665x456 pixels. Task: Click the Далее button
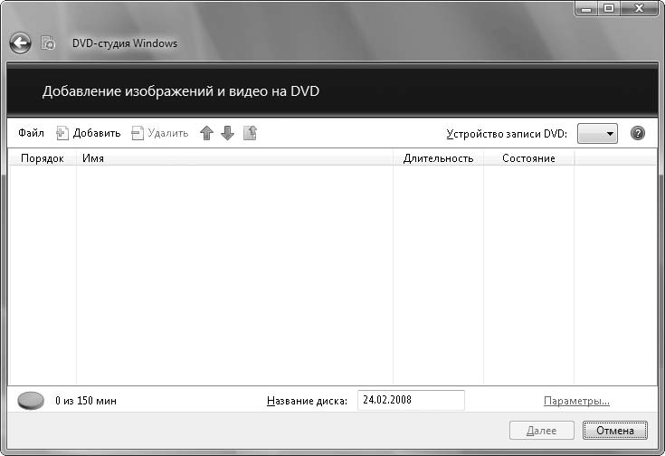click(542, 430)
